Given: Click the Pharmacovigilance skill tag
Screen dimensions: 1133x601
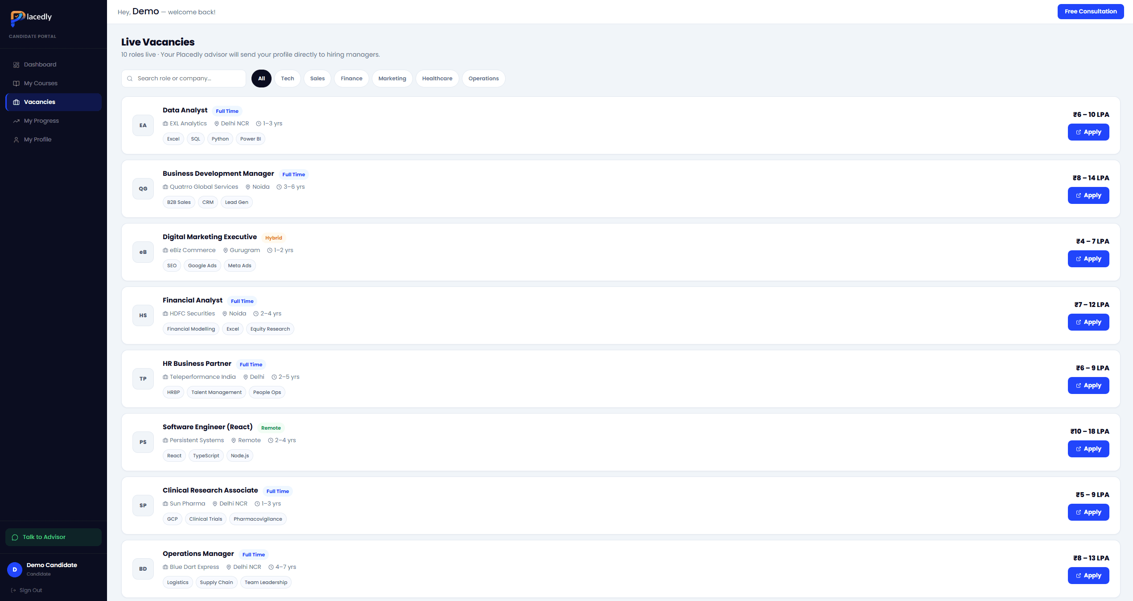Looking at the screenshot, I should pos(258,519).
